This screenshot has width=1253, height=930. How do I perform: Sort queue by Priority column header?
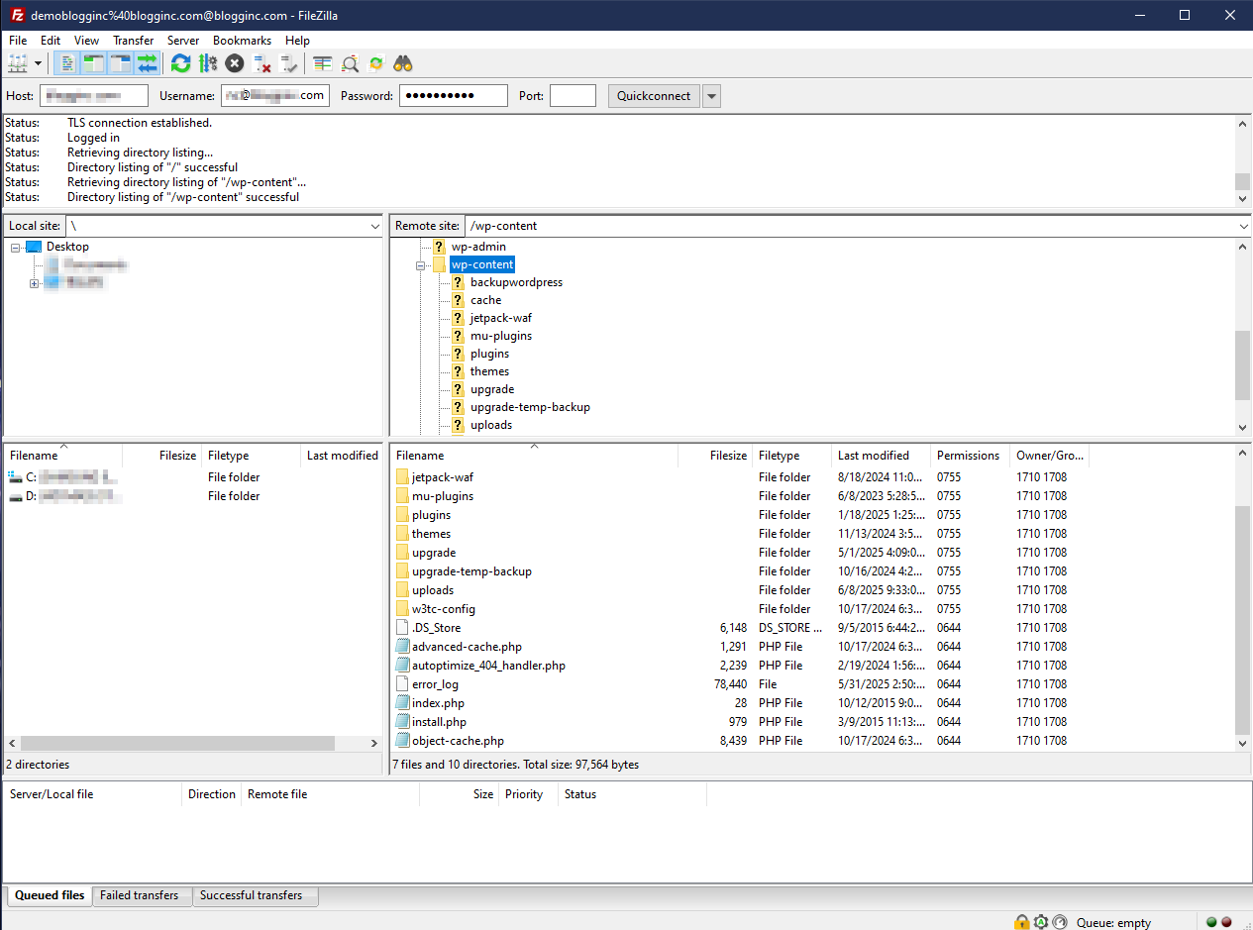528,794
